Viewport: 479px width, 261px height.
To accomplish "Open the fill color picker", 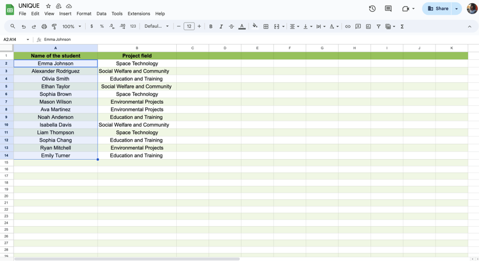I will pos(255,26).
